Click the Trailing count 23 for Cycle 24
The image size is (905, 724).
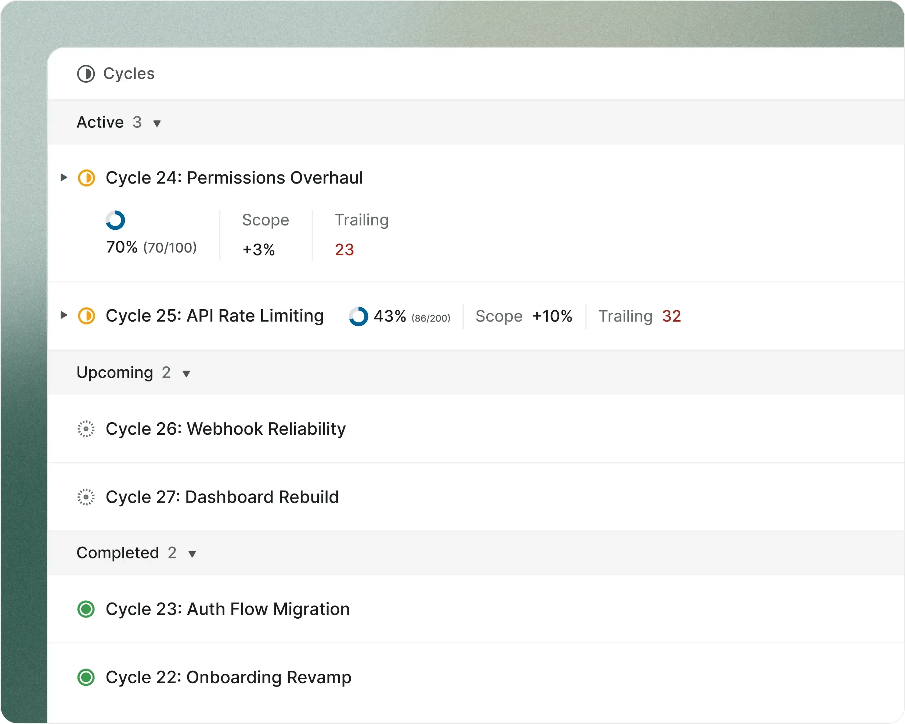tap(344, 249)
